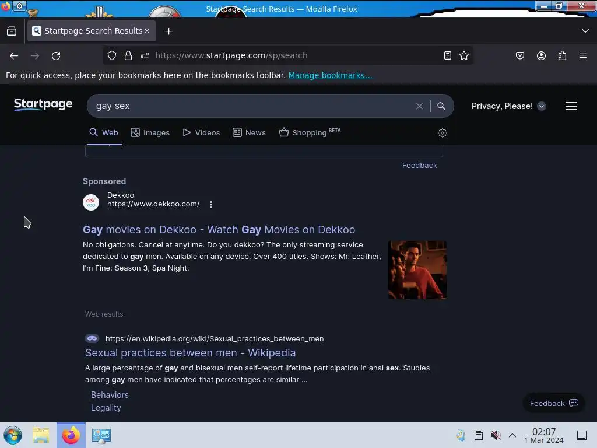The image size is (597, 448).
Task: Close the Startpage Search Results tab
Action: pyautogui.click(x=147, y=31)
